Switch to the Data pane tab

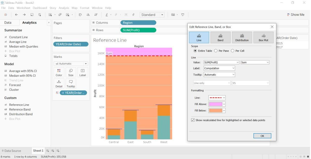(x=8, y=23)
